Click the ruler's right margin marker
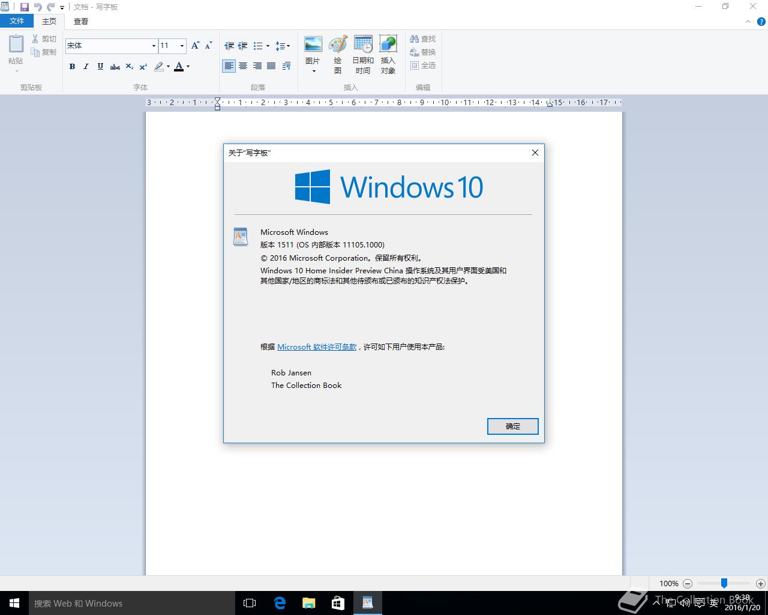 [550, 104]
